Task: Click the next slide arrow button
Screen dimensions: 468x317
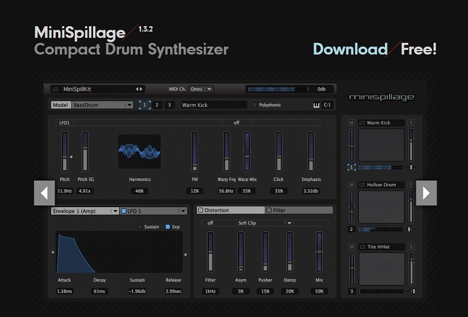Action: [426, 193]
